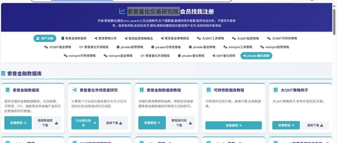
Task: Open 大QMT股票策略 section
Action: (x=246, y=38)
